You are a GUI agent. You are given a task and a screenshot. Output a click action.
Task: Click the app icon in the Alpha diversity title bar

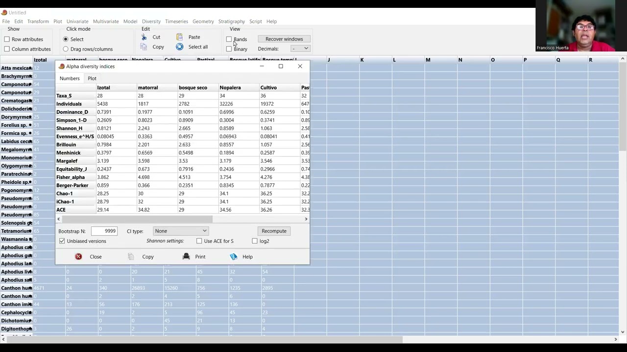pyautogui.click(x=61, y=66)
